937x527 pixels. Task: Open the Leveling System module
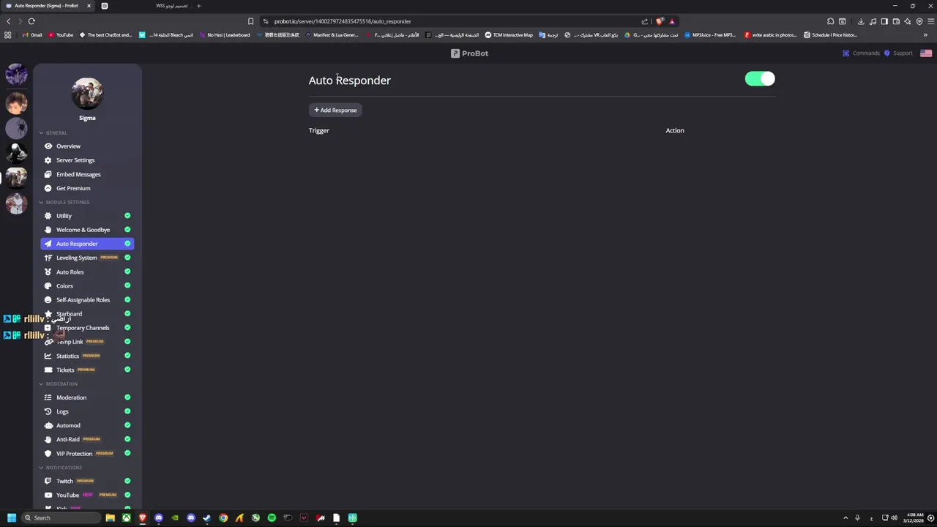click(76, 258)
